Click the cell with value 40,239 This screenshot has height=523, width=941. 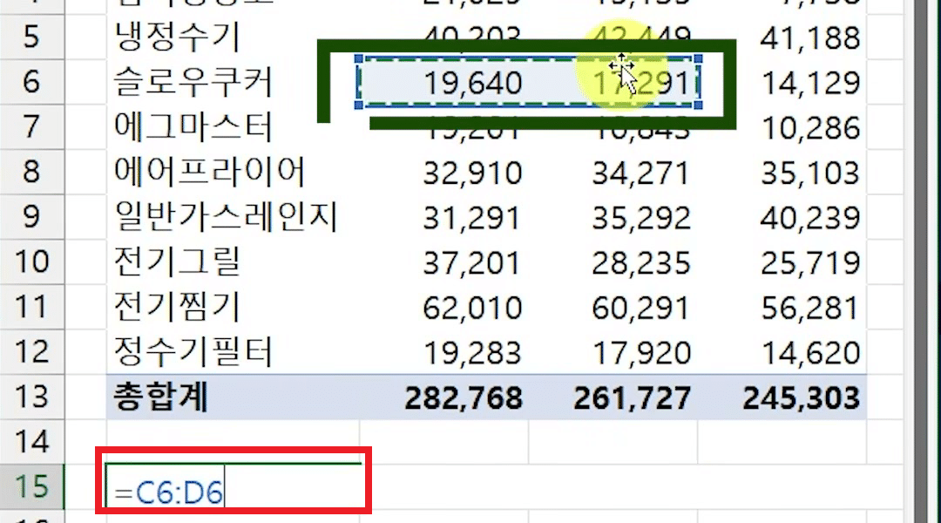(x=782, y=217)
